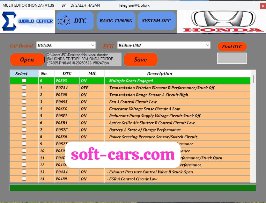Select 'Transmission Range Sensor A Circuit High' description
Screen dimensions: 266x203
[x=149, y=95]
